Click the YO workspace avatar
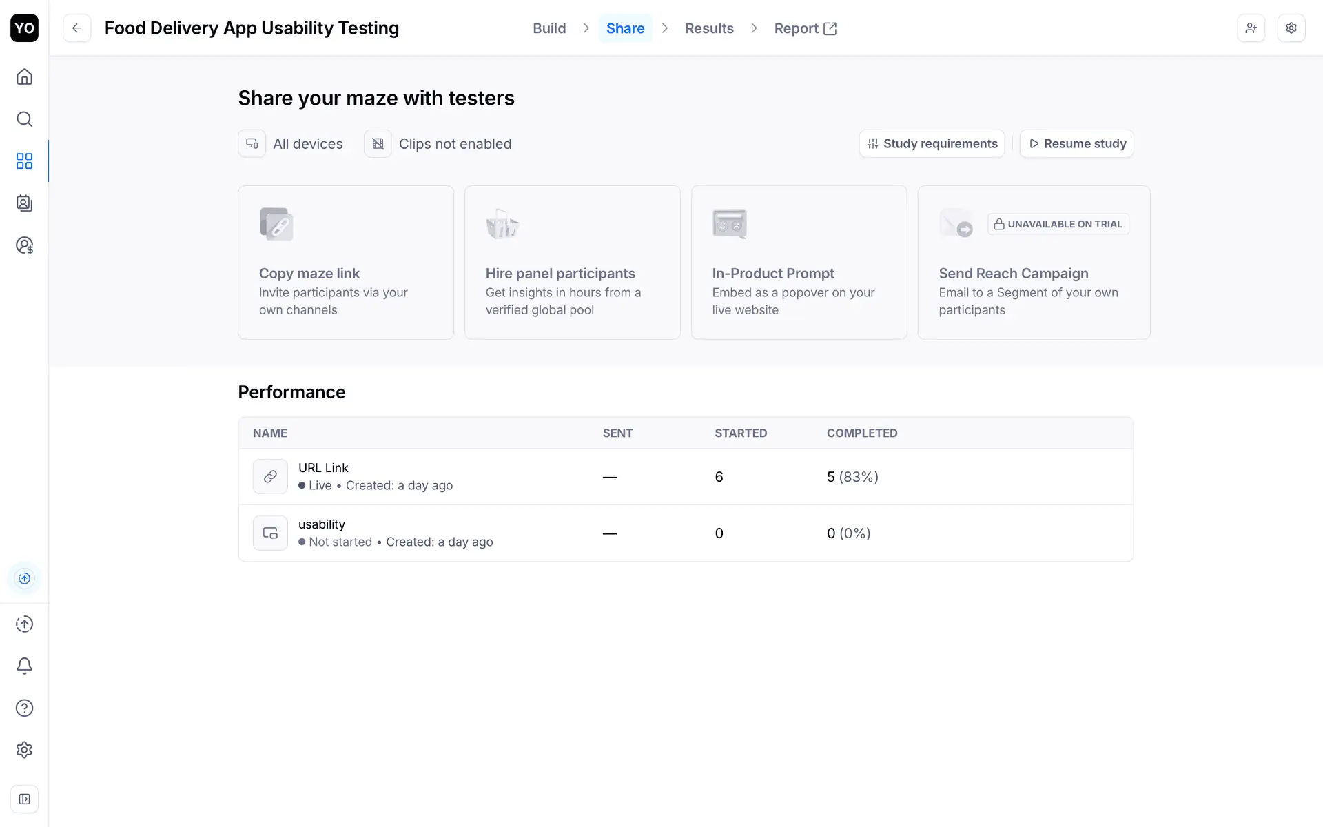This screenshot has height=827, width=1323. (x=24, y=28)
